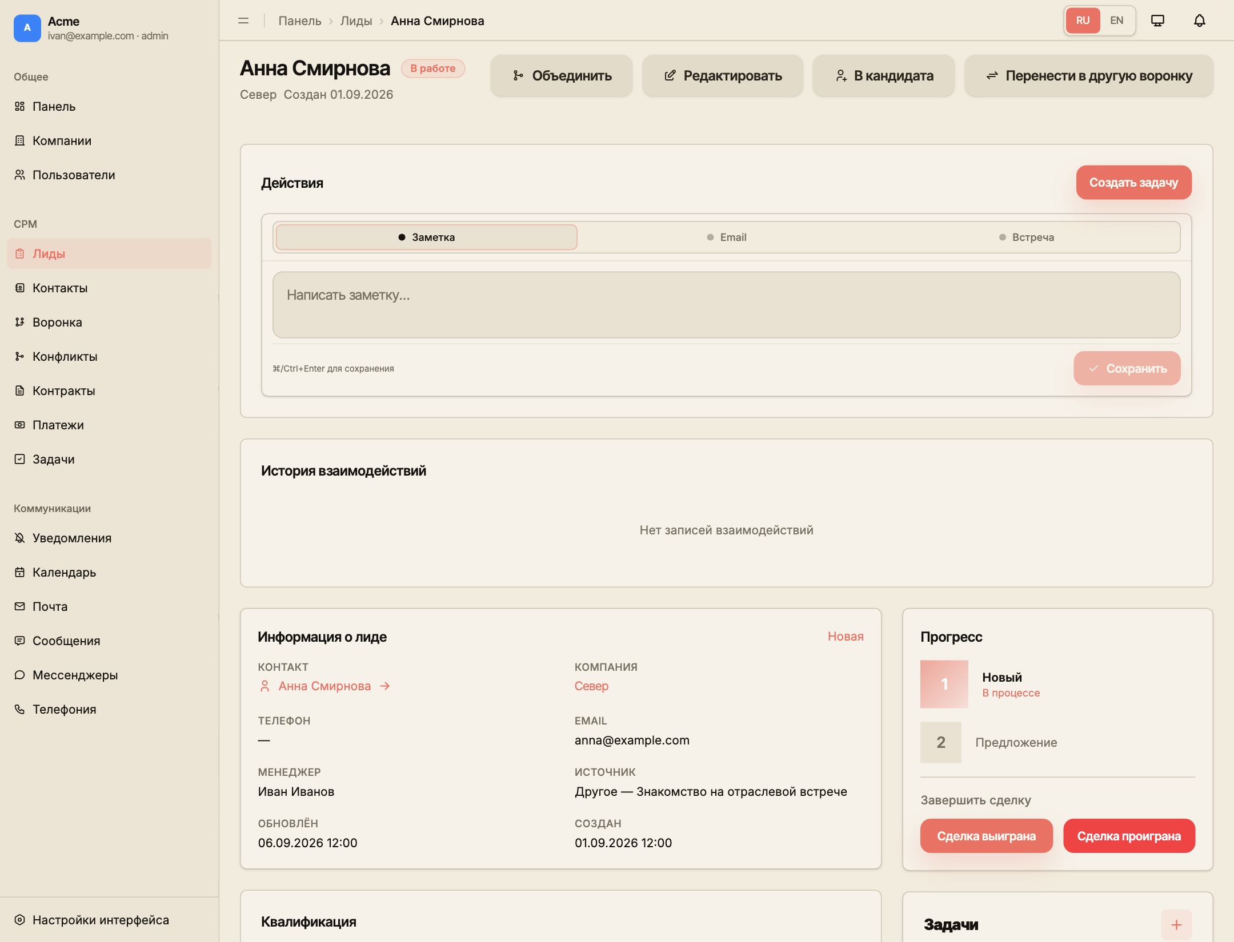This screenshot has height=942, width=1234.
Task: Open the Календарь page
Action: (109, 572)
